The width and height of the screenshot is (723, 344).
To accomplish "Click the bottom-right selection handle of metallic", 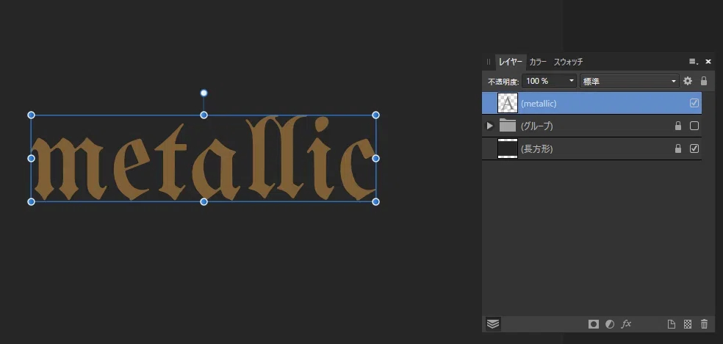I will (x=375, y=201).
